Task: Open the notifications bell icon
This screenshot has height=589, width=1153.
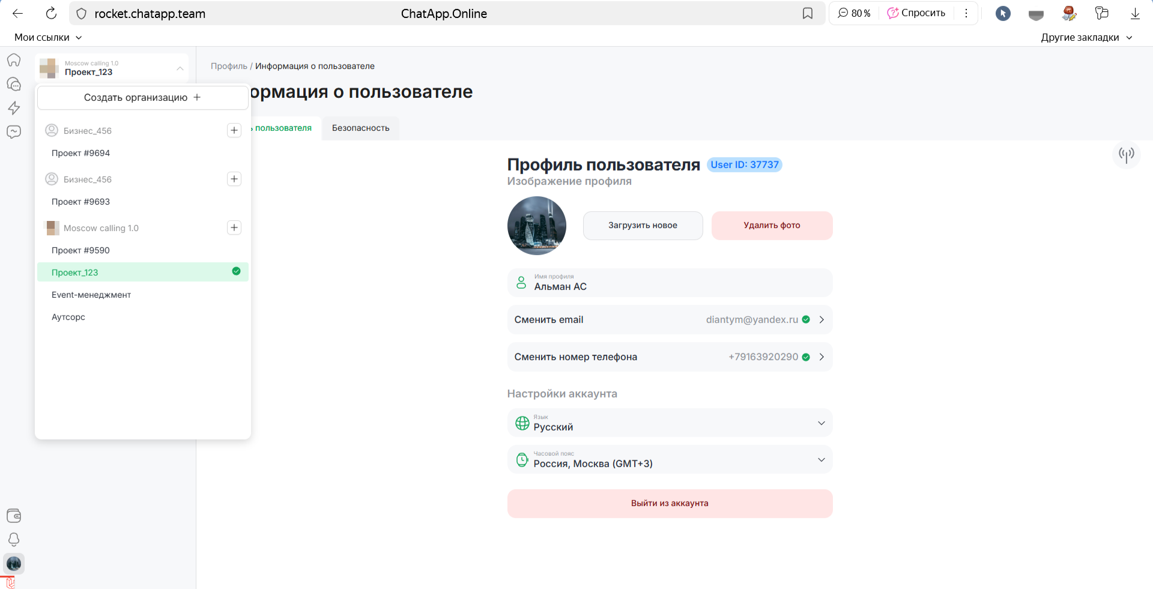Action: tap(14, 539)
